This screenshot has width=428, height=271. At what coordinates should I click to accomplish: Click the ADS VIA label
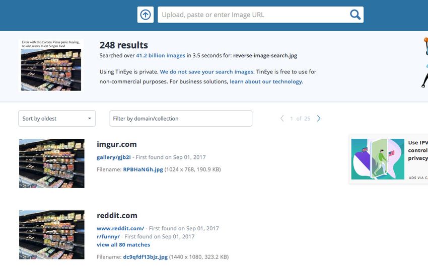(418, 178)
